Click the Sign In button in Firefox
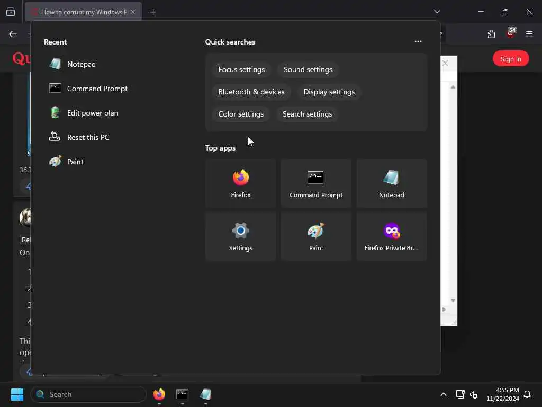Screen dimensions: 542x407 point(511,58)
